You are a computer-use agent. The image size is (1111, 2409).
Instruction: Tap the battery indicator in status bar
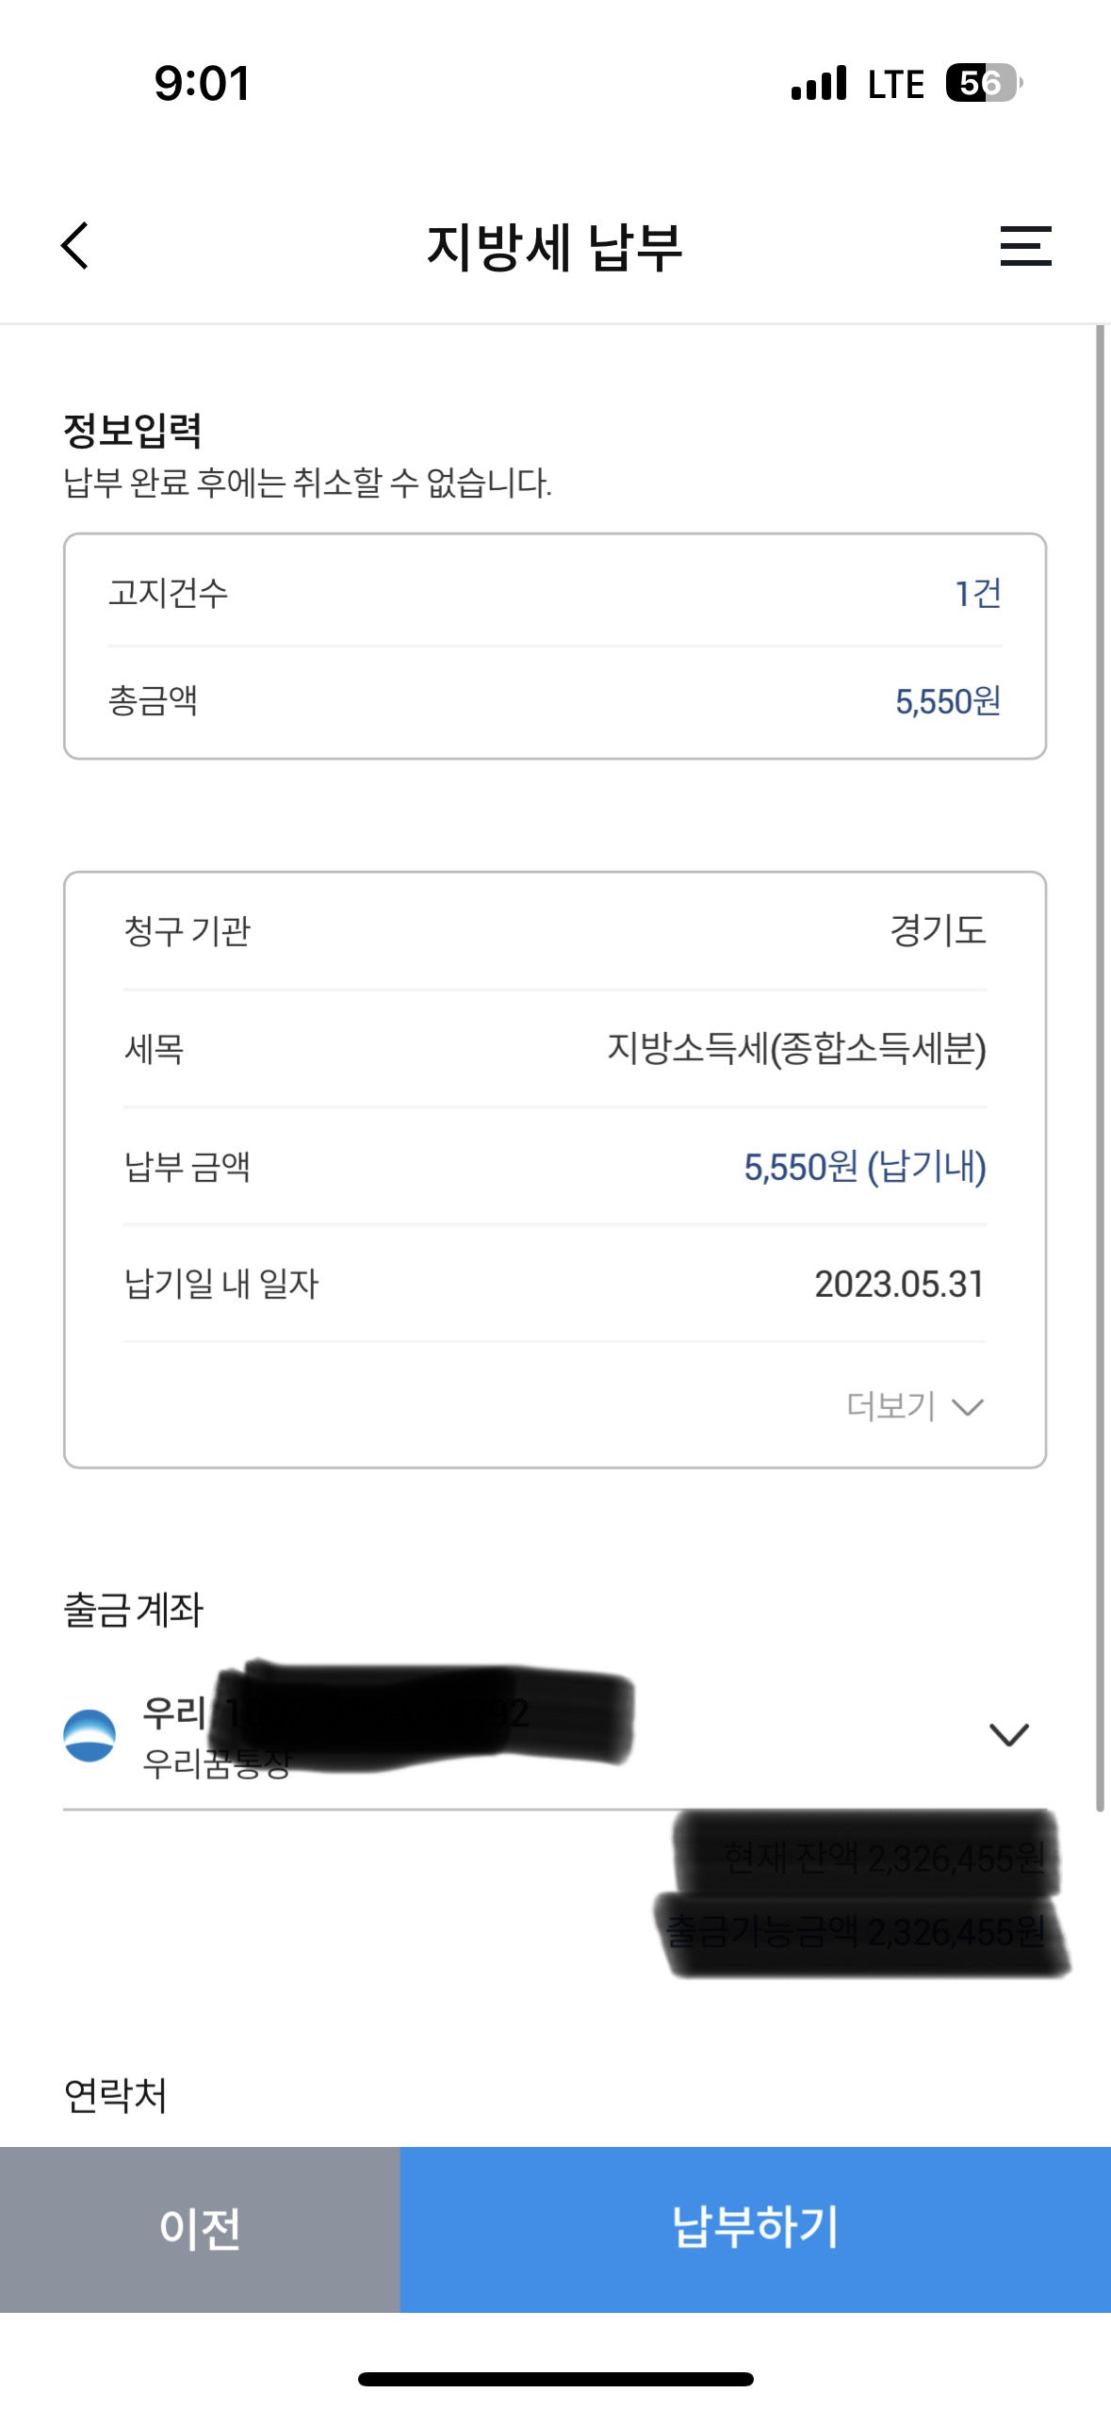pyautogui.click(x=984, y=83)
